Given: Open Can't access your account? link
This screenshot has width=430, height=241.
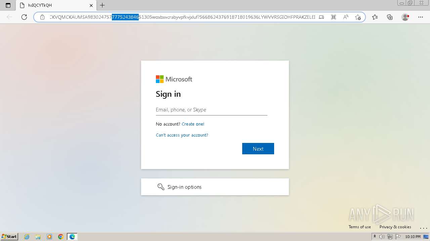Looking at the screenshot, I should pyautogui.click(x=182, y=135).
